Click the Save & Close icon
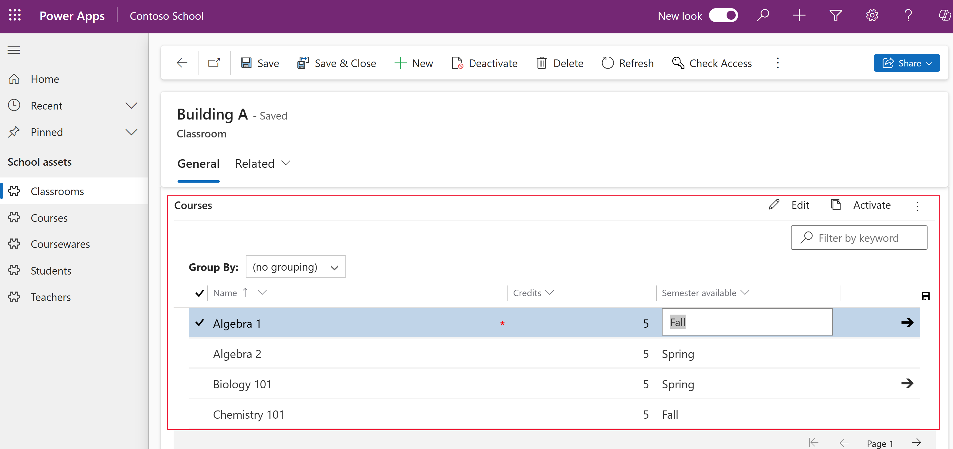The width and height of the screenshot is (953, 449). coord(303,62)
